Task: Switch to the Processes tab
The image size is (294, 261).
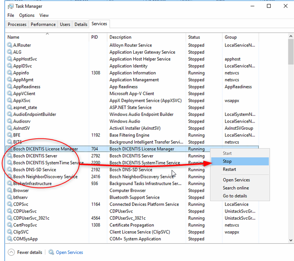Action: point(17,24)
